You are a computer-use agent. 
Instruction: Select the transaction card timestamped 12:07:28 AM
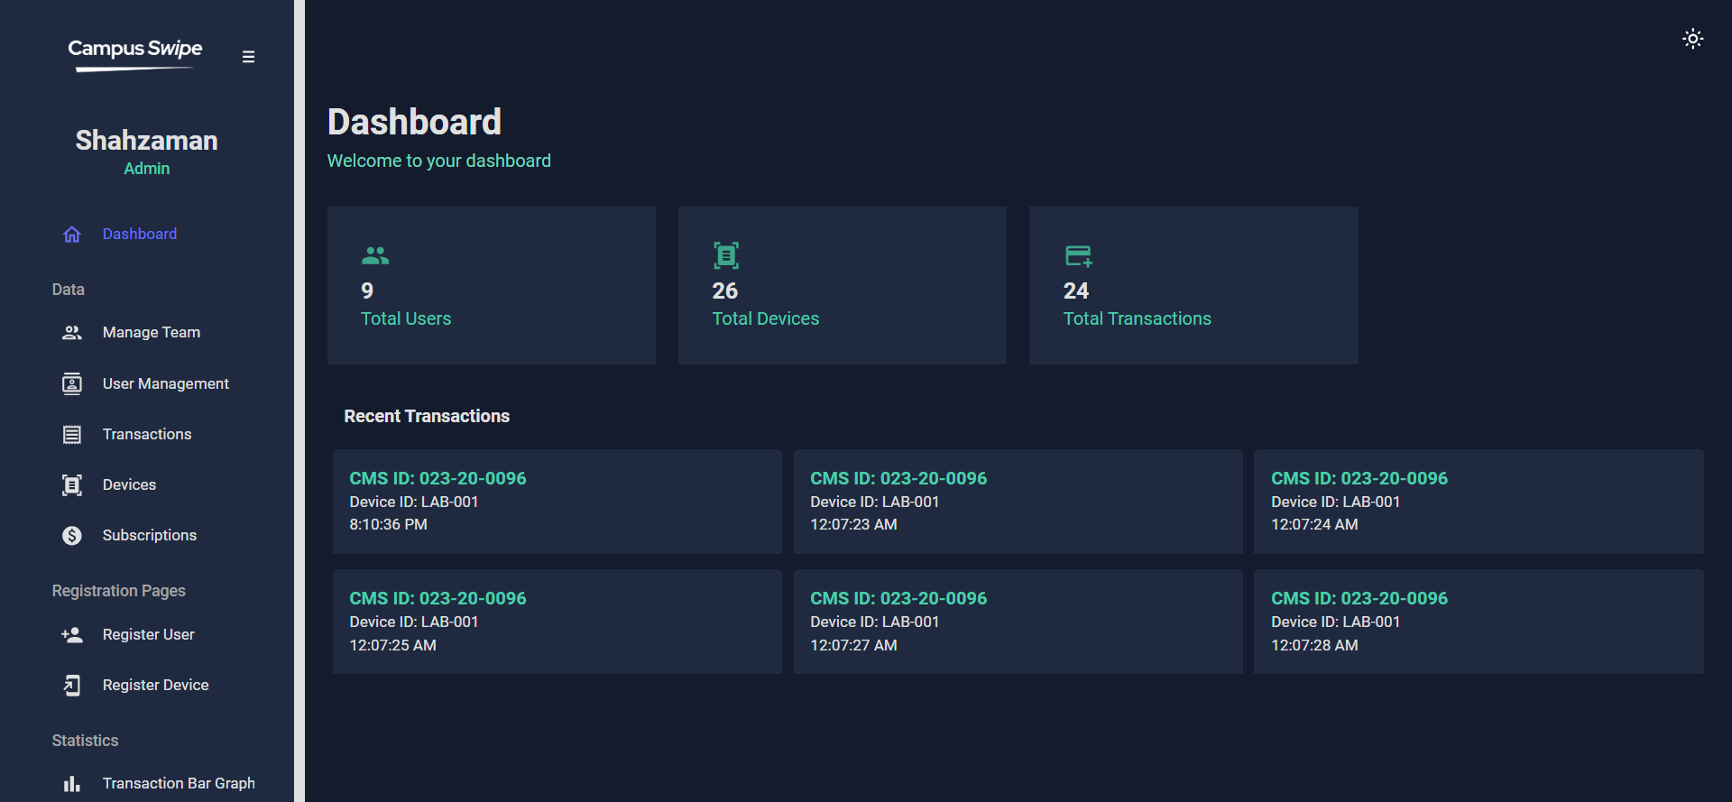(x=1479, y=622)
